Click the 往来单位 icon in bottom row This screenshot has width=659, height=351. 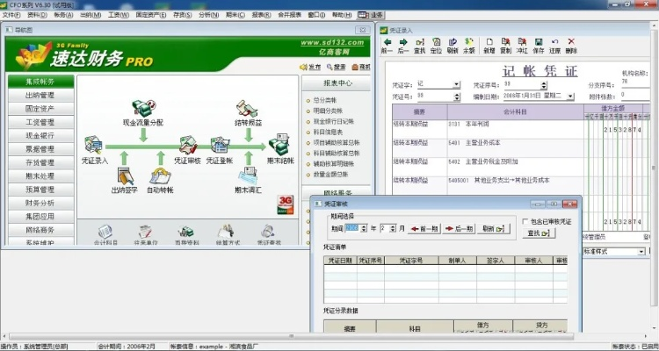145,232
